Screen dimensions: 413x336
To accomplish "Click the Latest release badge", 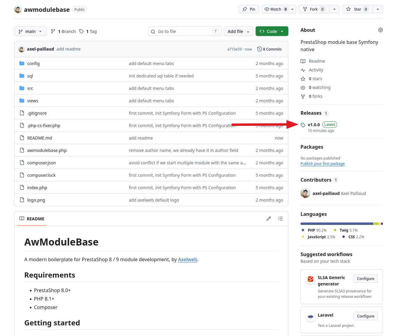I will pos(330,124).
